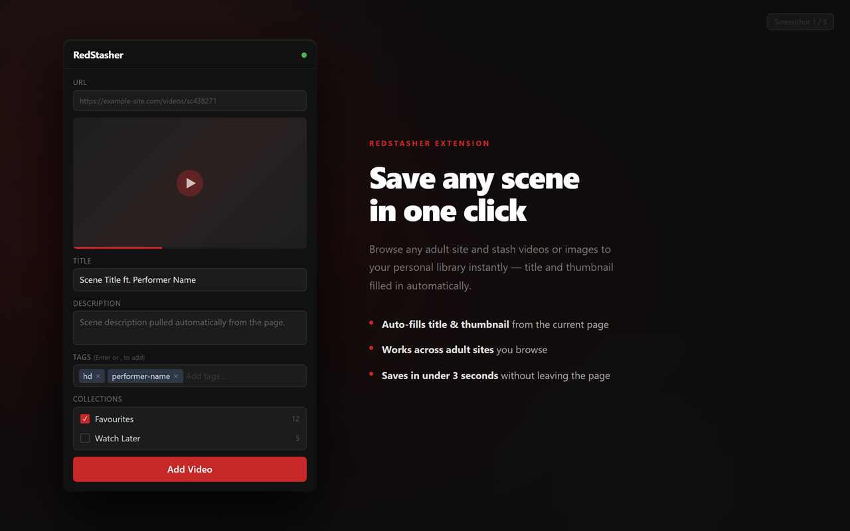This screenshot has height=531, width=850.
Task: Remove the "performer-name" tag
Action: click(x=176, y=376)
